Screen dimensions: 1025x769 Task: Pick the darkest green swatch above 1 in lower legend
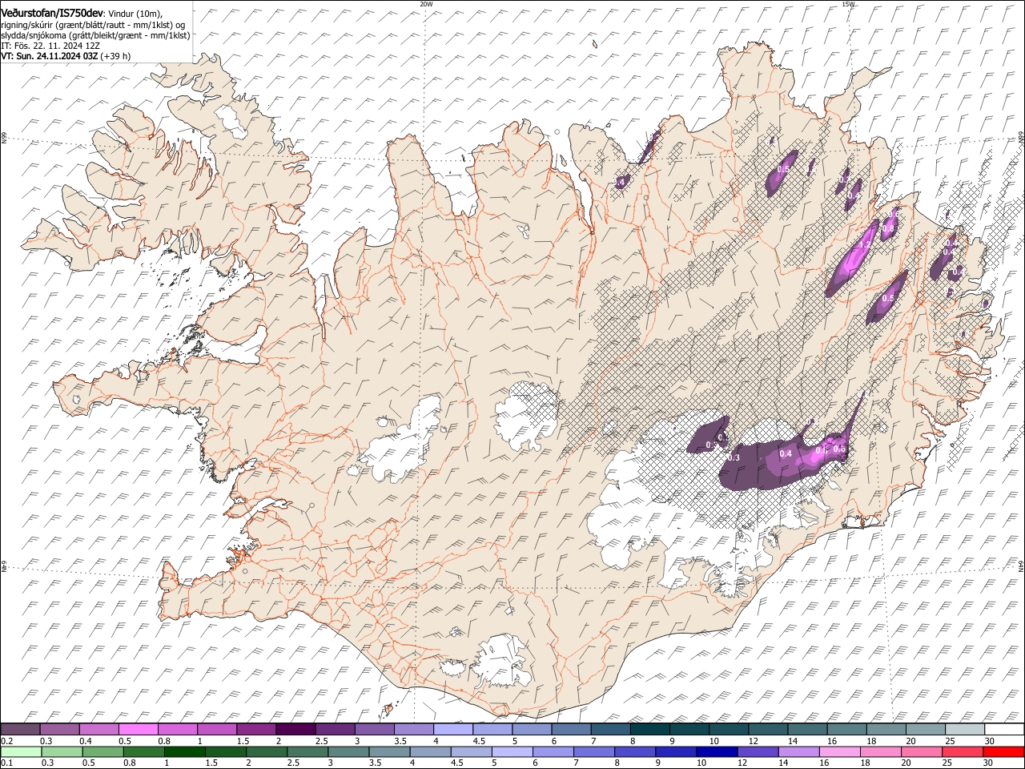click(x=184, y=752)
